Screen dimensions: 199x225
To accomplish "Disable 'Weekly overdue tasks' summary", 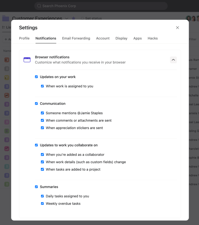I will (42, 204).
